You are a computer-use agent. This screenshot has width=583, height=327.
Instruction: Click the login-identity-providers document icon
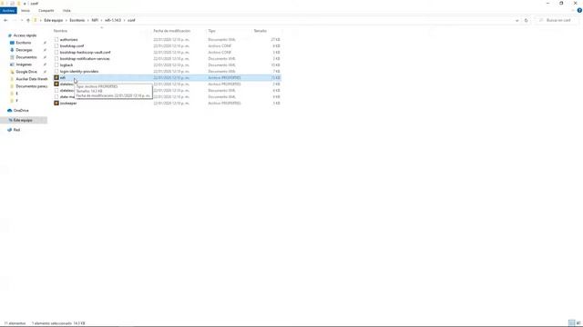(x=56, y=71)
